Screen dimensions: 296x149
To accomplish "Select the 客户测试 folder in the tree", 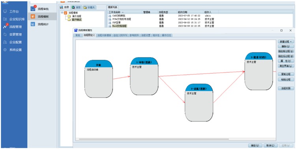I will (75, 19).
